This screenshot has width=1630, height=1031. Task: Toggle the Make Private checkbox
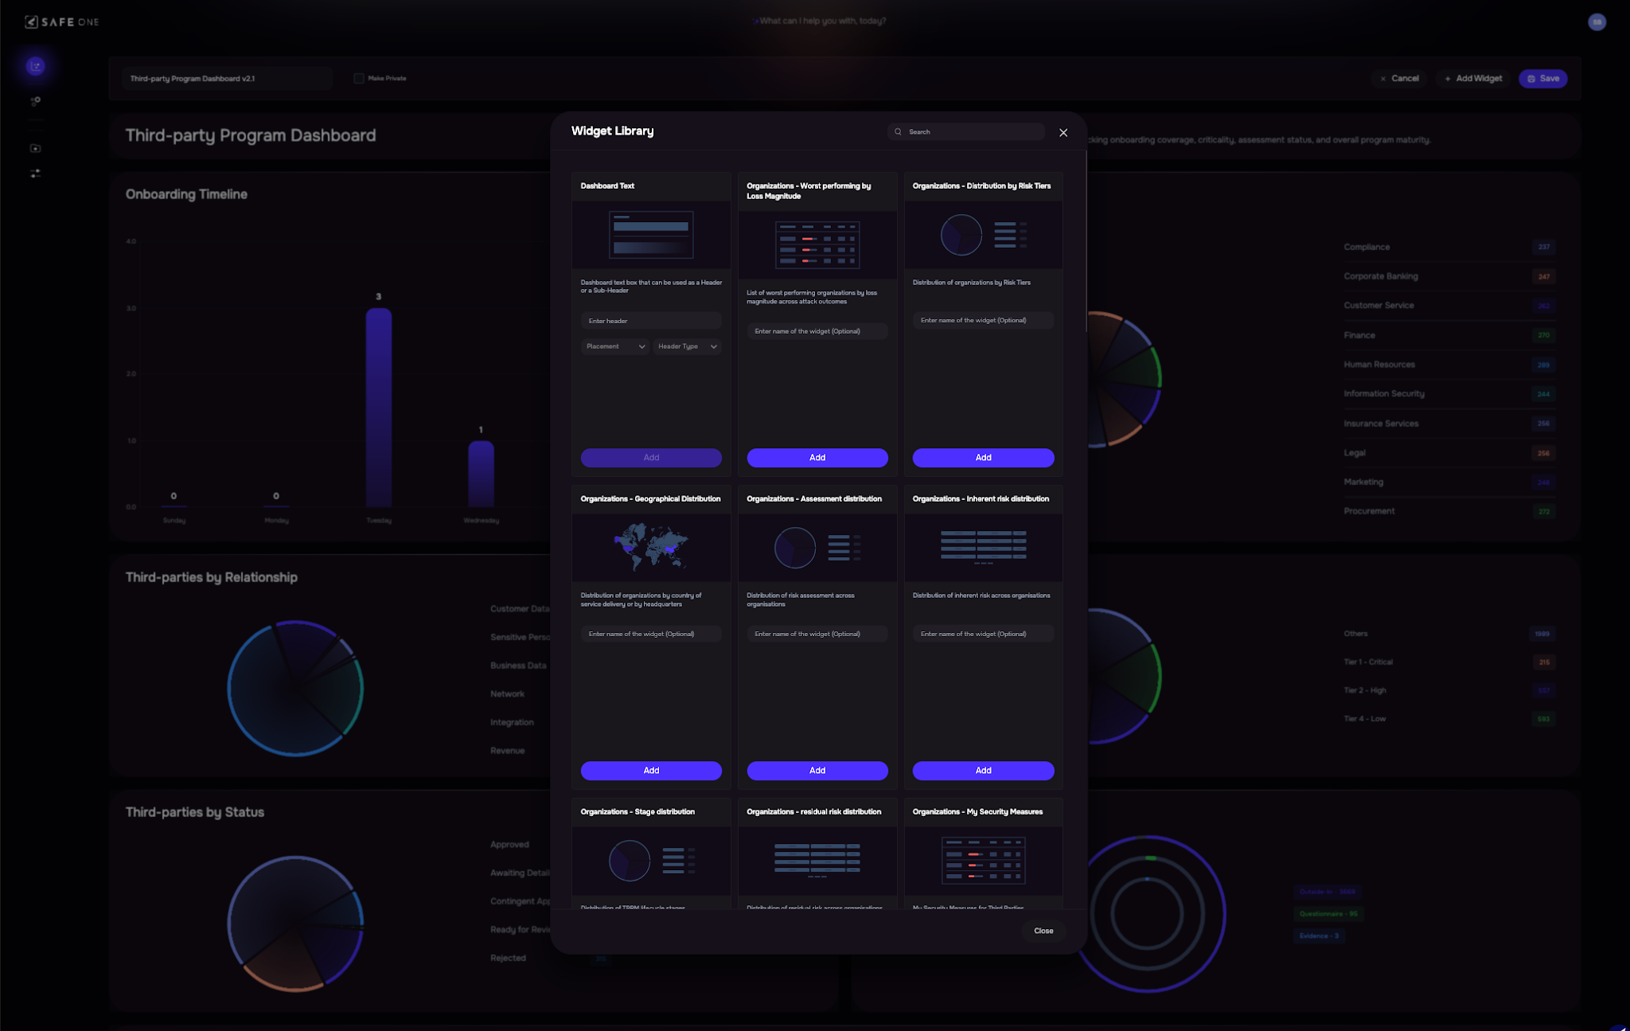[x=359, y=78]
